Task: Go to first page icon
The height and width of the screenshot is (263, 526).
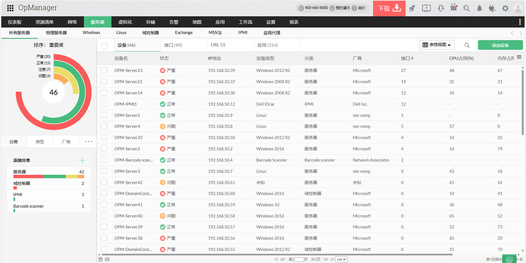Action: [x=276, y=259]
